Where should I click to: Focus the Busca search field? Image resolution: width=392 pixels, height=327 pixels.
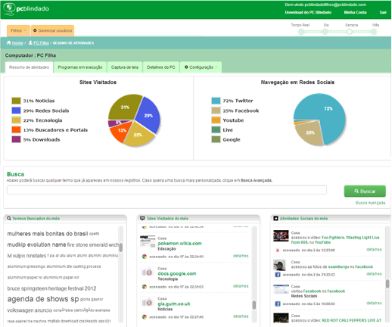click(166, 190)
